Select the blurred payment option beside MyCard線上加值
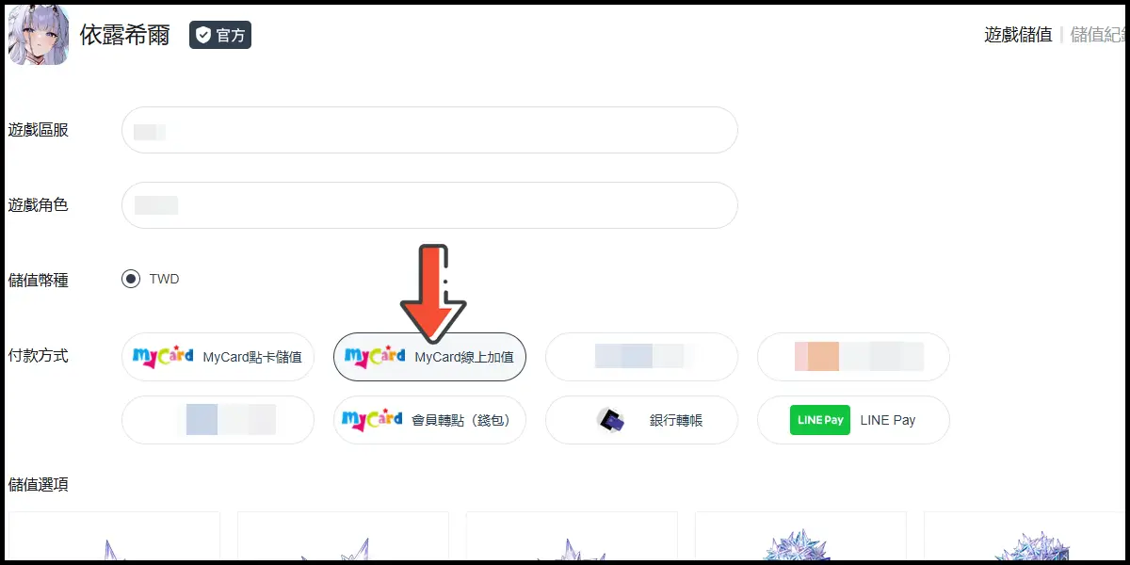 (x=641, y=357)
